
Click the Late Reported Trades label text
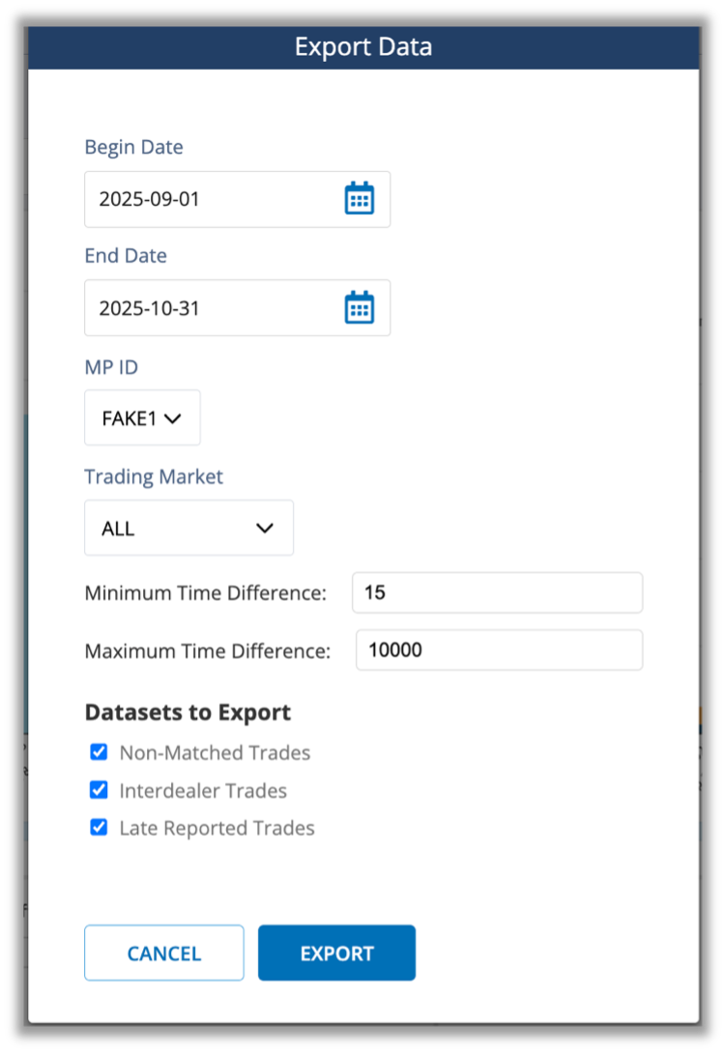[x=217, y=828]
